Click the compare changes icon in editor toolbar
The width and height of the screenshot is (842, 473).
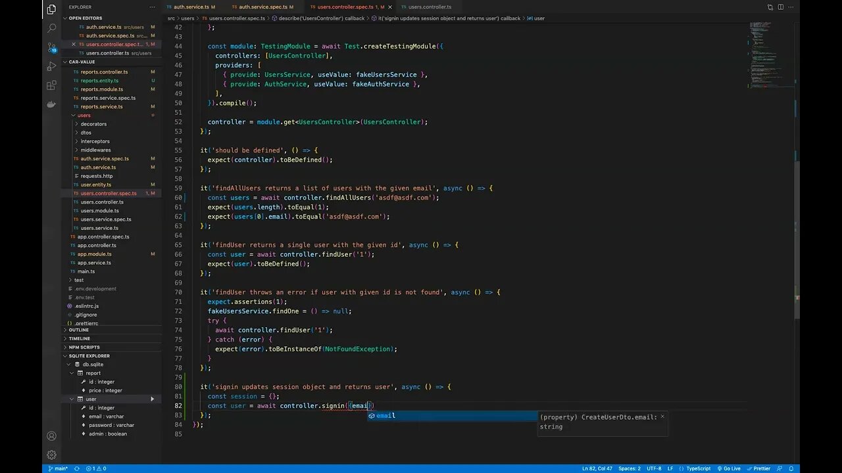coord(770,7)
